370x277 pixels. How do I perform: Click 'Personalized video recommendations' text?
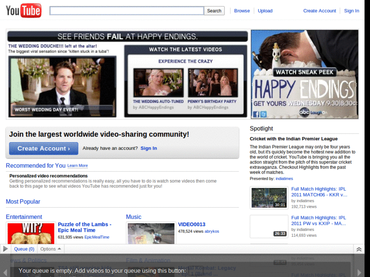49,176
